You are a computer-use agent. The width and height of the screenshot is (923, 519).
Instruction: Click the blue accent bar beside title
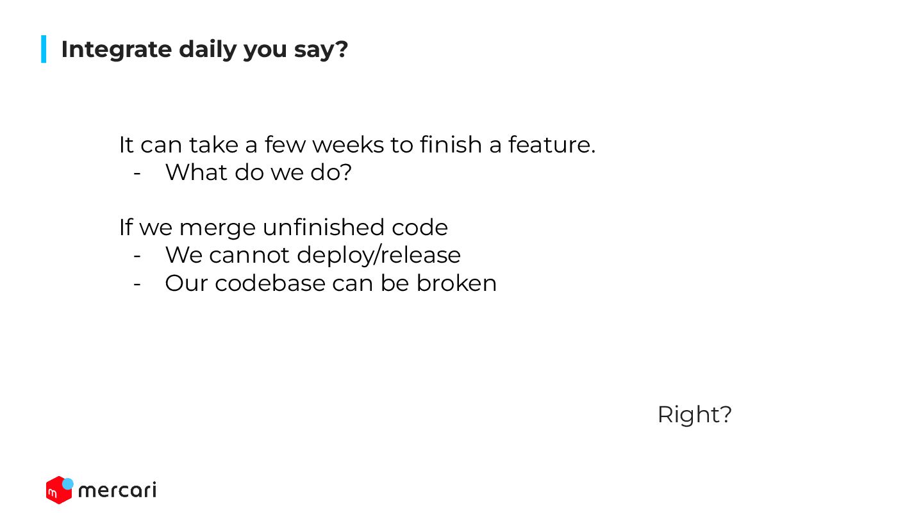pos(44,49)
